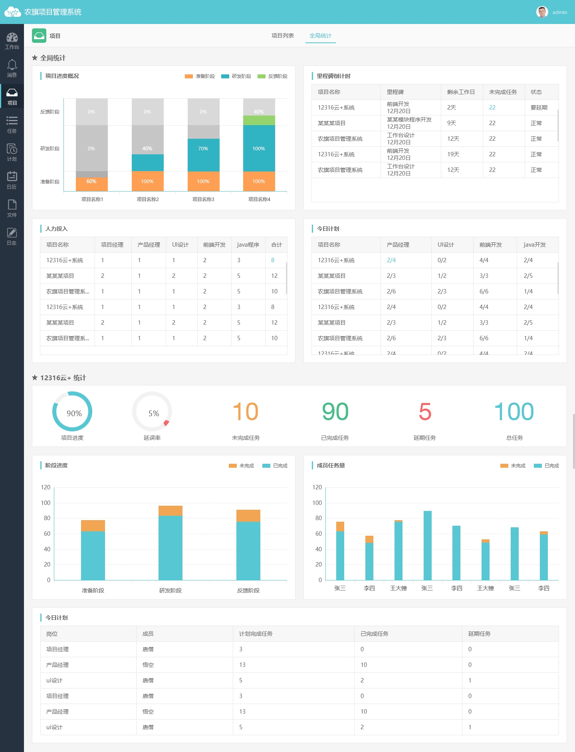Click the blue 22 unfinished tasks link
Viewport: 575px width, 752px height.
(x=492, y=108)
